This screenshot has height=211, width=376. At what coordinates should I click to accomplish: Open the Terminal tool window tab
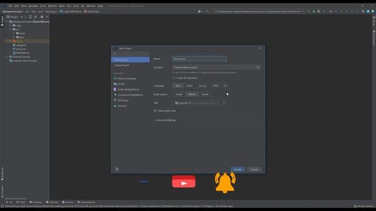tap(52, 202)
